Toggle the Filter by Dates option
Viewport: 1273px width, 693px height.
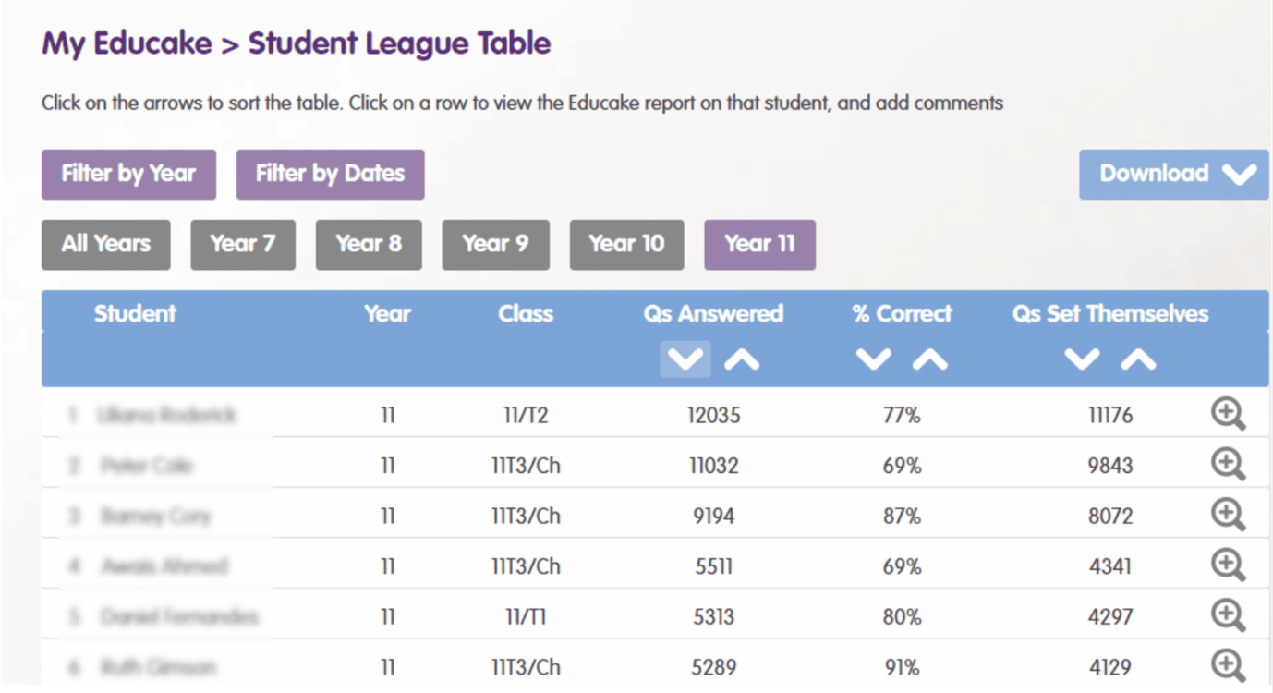330,175
